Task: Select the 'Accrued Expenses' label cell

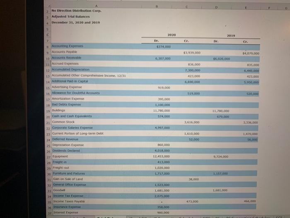Action: click(65, 64)
